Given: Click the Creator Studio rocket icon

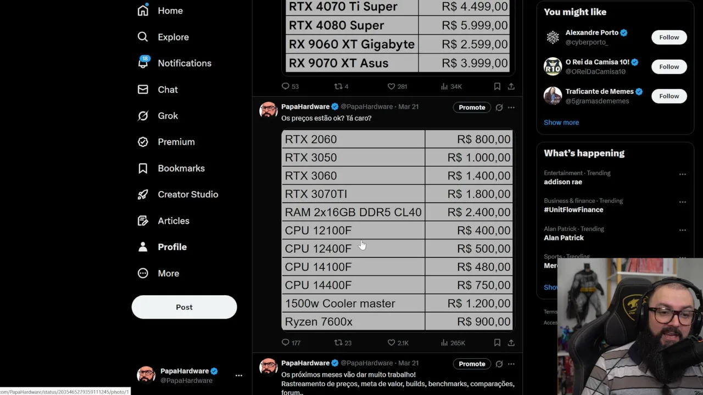Looking at the screenshot, I should point(143,194).
